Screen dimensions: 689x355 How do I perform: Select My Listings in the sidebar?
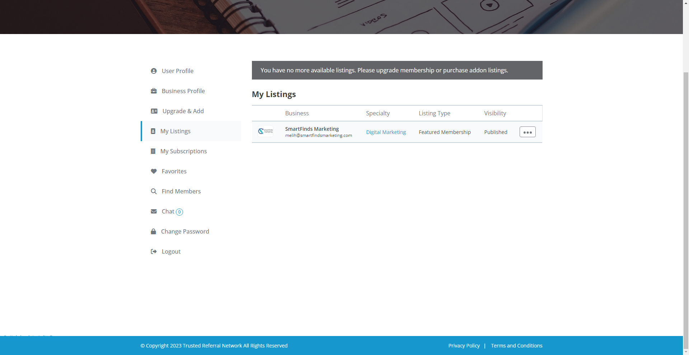[x=175, y=131]
